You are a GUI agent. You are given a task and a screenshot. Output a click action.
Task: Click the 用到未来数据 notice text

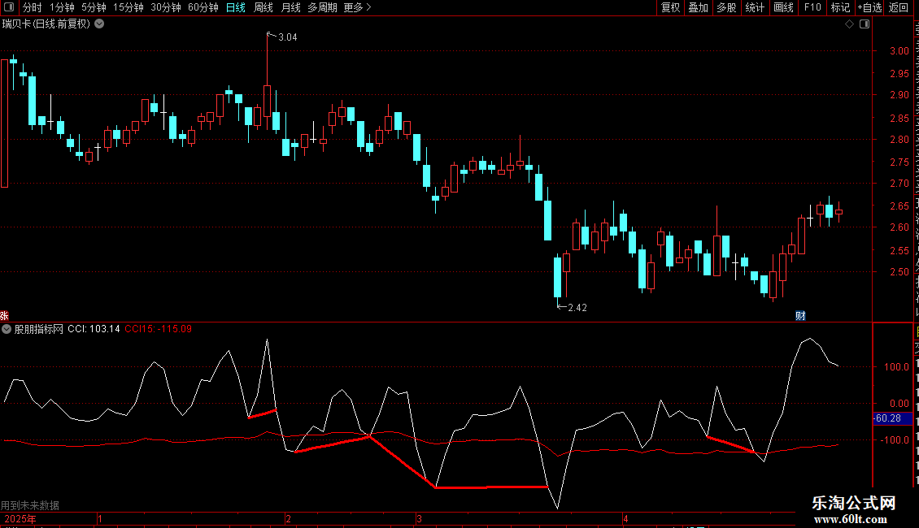30,505
